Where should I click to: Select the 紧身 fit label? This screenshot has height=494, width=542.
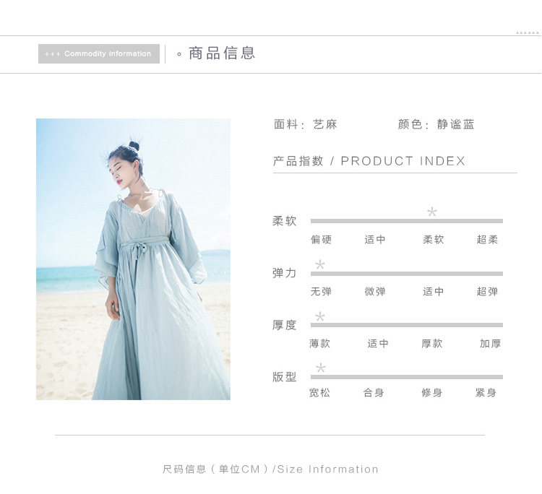tap(486, 393)
